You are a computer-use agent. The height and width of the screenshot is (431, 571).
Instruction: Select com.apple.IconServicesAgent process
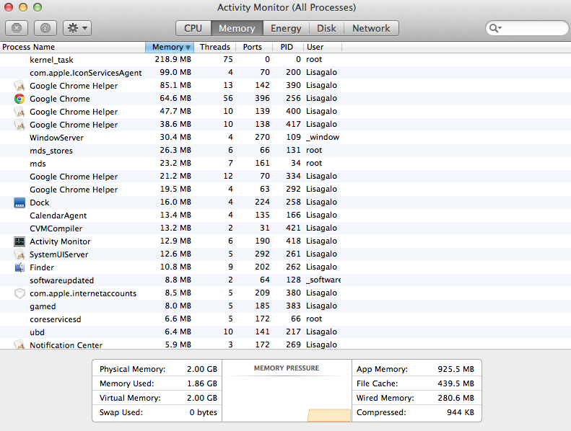point(286,73)
